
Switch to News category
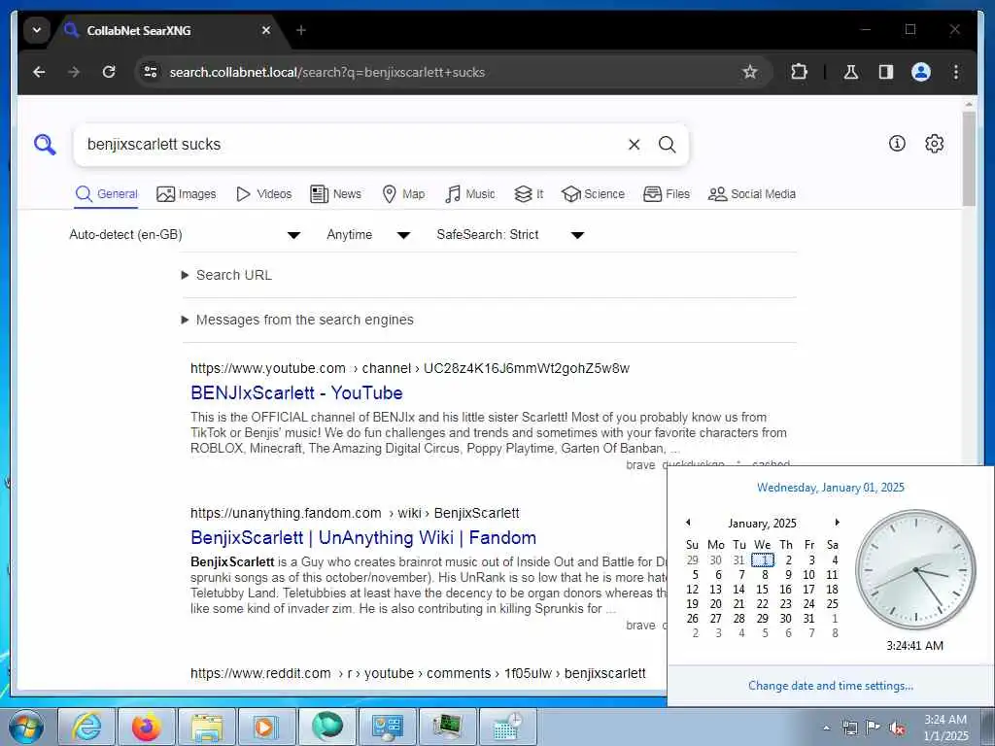(x=335, y=194)
